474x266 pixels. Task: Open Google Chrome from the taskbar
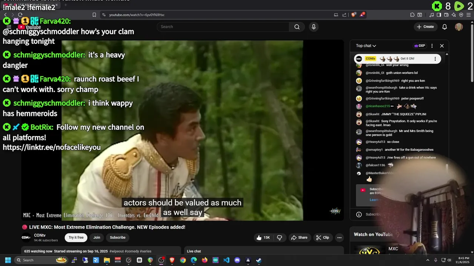point(183,260)
